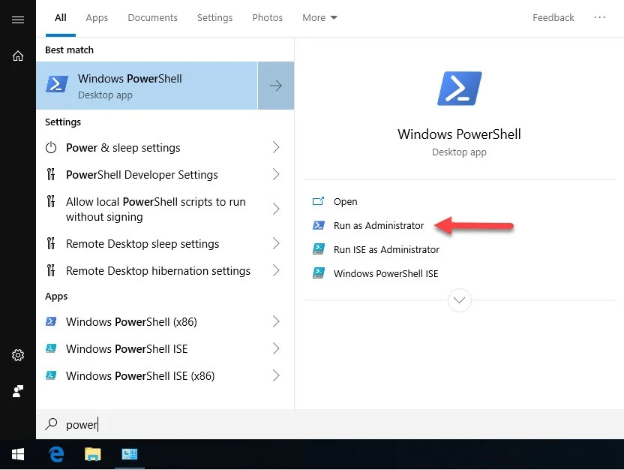The image size is (624, 470).
Task: Click the search magnifier icon
Action: [x=49, y=424]
